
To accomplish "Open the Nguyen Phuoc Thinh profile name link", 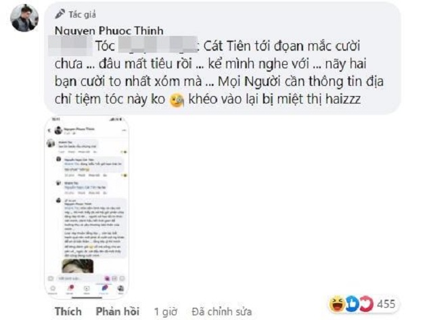I will 109,30.
